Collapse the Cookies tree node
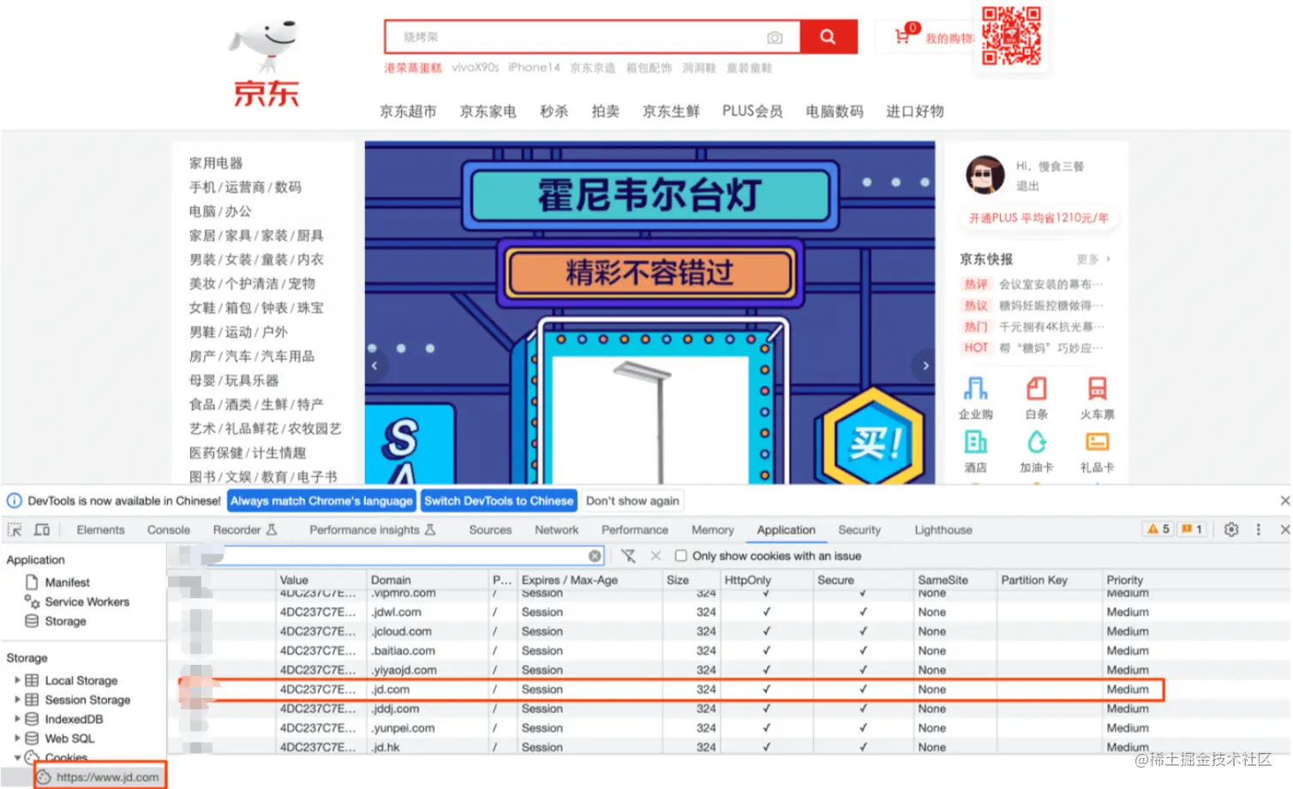 pyautogui.click(x=17, y=757)
